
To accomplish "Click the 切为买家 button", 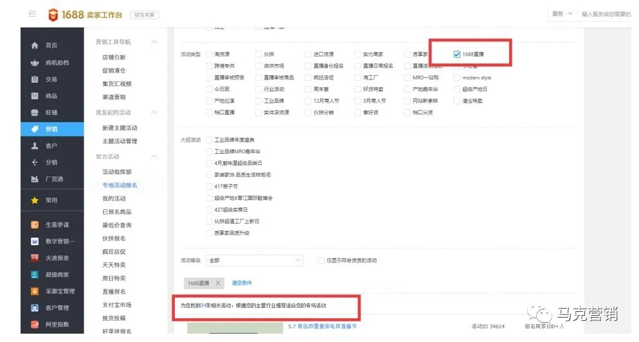I will [144, 15].
